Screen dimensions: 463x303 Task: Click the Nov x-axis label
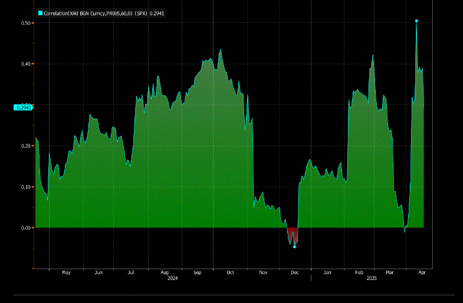(263, 272)
